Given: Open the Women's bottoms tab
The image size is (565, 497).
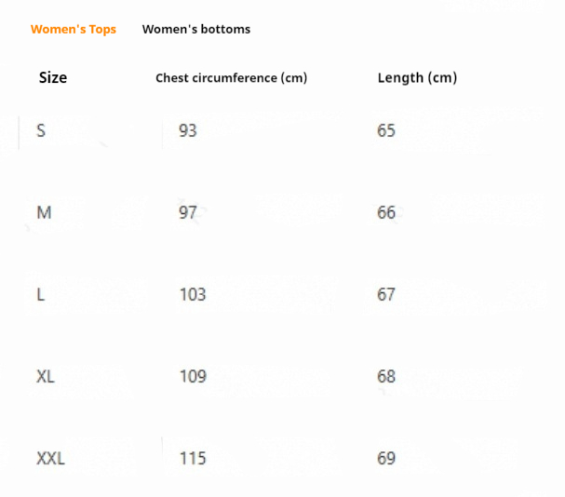Looking at the screenshot, I should click(x=195, y=29).
